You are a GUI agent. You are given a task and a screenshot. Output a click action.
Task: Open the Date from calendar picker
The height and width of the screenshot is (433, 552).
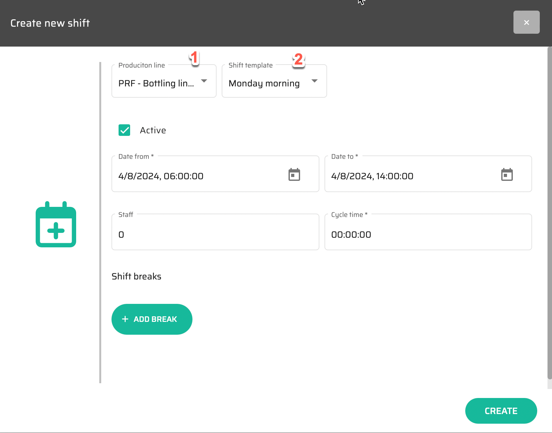[x=294, y=175]
